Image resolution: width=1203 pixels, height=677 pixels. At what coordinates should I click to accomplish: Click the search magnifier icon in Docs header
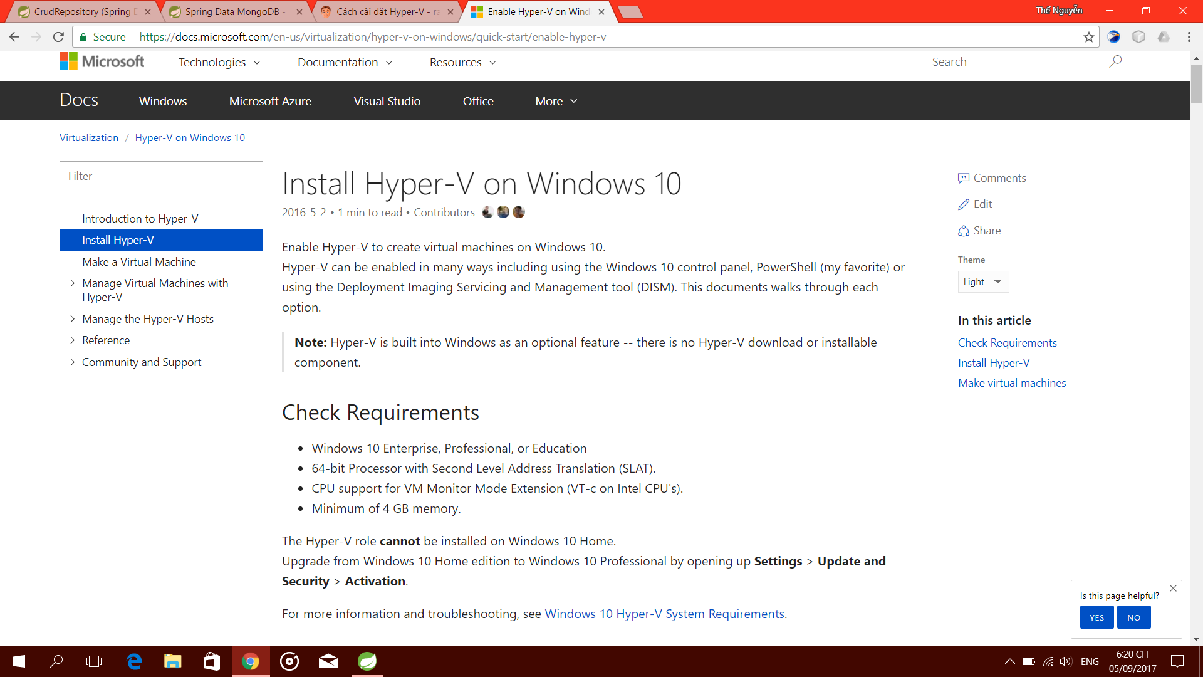[1115, 61]
